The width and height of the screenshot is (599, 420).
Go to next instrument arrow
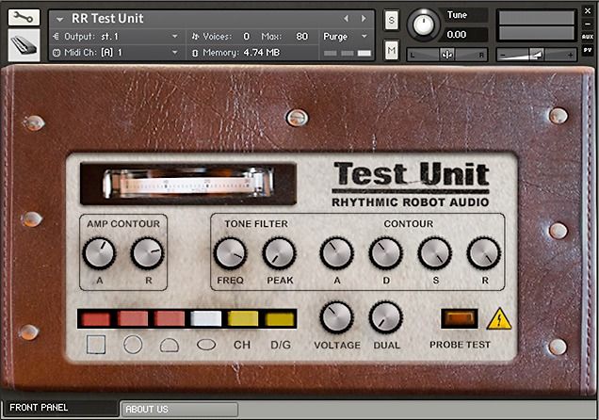pyautogui.click(x=364, y=18)
